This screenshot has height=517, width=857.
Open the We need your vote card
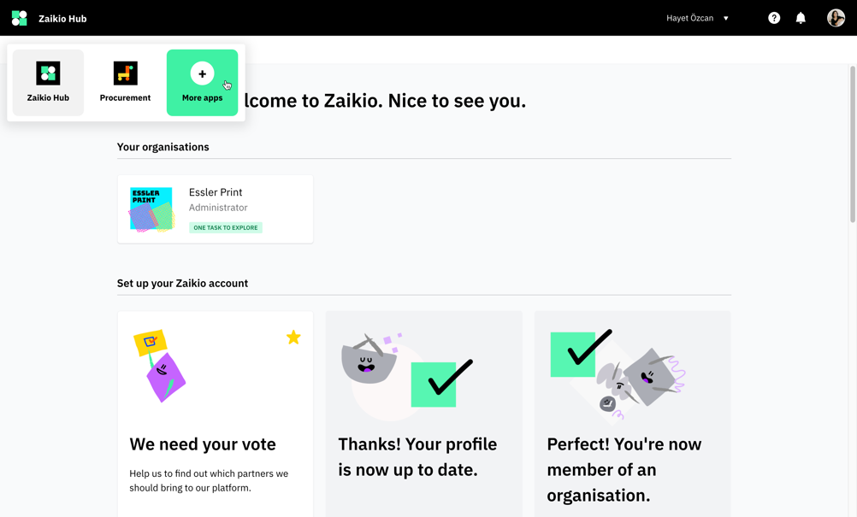point(216,414)
